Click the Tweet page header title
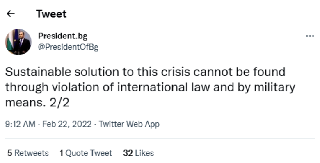 51,14
